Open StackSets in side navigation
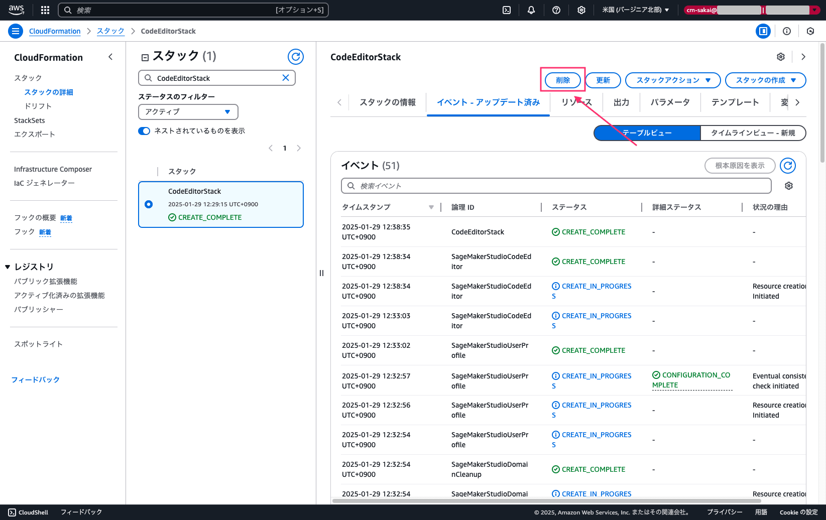 coord(30,120)
